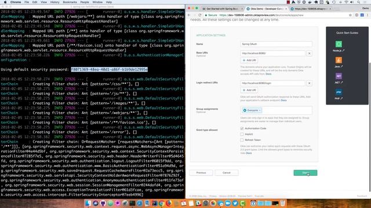Screen dimensions: 371x208
Task: Click the Base URIs text field
Action: pos(272,53)
